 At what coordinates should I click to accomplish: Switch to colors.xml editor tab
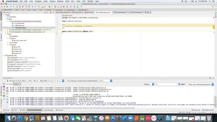pos(78,12)
